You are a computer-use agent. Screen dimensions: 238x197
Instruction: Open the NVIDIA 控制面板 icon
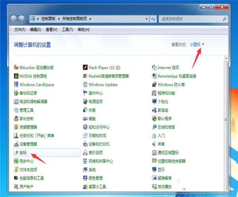click(x=16, y=76)
